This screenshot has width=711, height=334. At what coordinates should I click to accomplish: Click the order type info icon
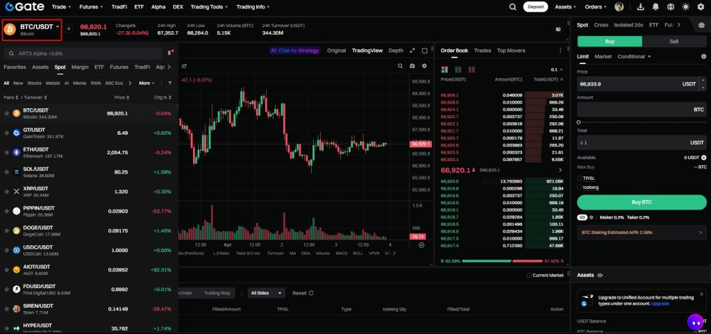point(704,57)
